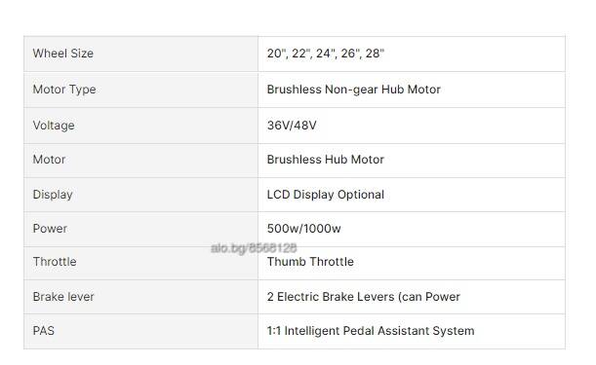This screenshot has height=365, width=596.
Task: Click the Motor Type label
Action: point(64,90)
